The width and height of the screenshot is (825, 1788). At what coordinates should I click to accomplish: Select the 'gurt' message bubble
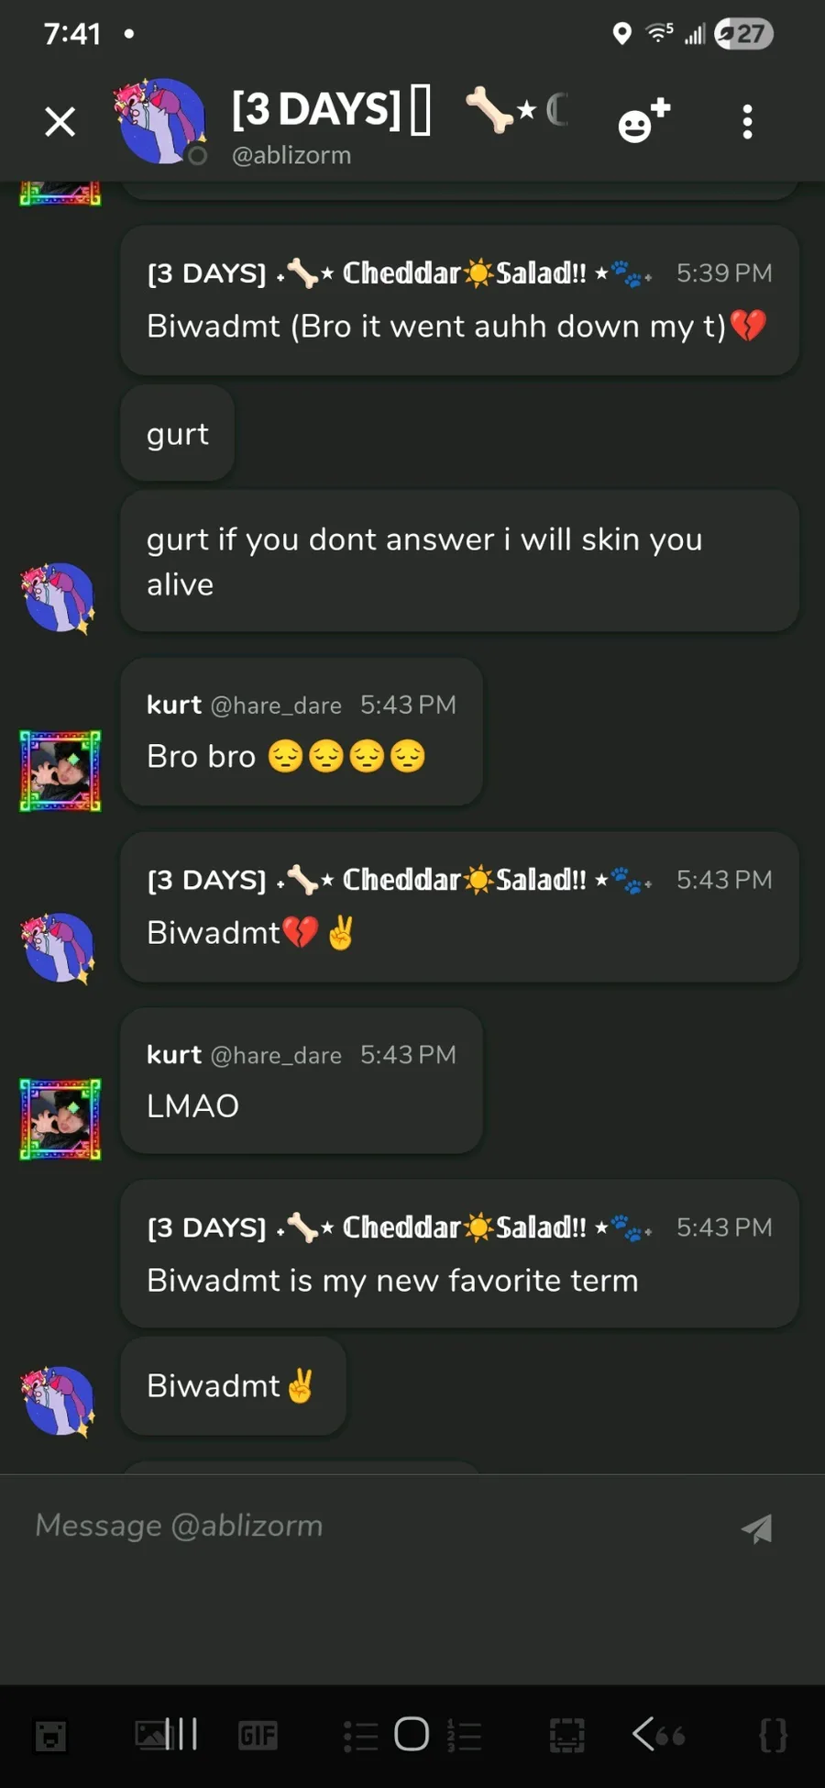coord(177,433)
